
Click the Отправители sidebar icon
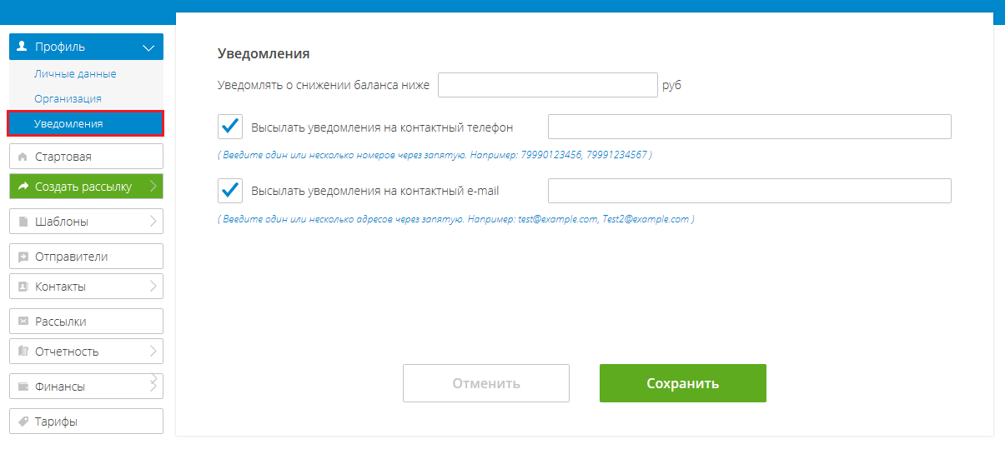(23, 257)
